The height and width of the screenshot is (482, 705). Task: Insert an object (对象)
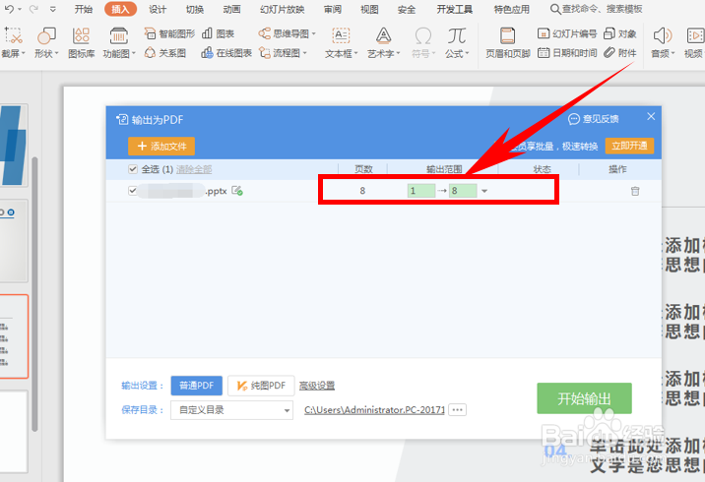(620, 33)
